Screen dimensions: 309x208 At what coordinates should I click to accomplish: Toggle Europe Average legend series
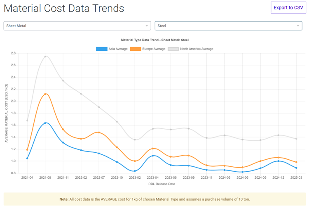pyautogui.click(x=154, y=49)
